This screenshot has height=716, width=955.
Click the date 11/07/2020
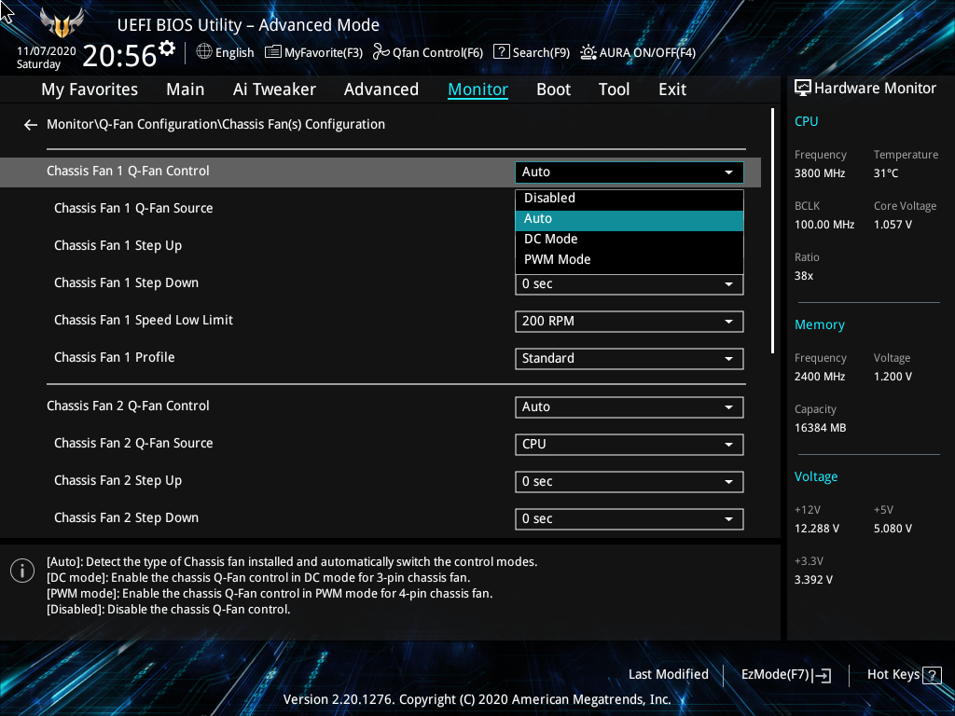(x=47, y=51)
